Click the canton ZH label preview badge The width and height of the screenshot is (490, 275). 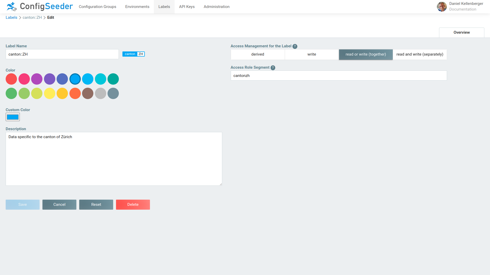point(133,54)
